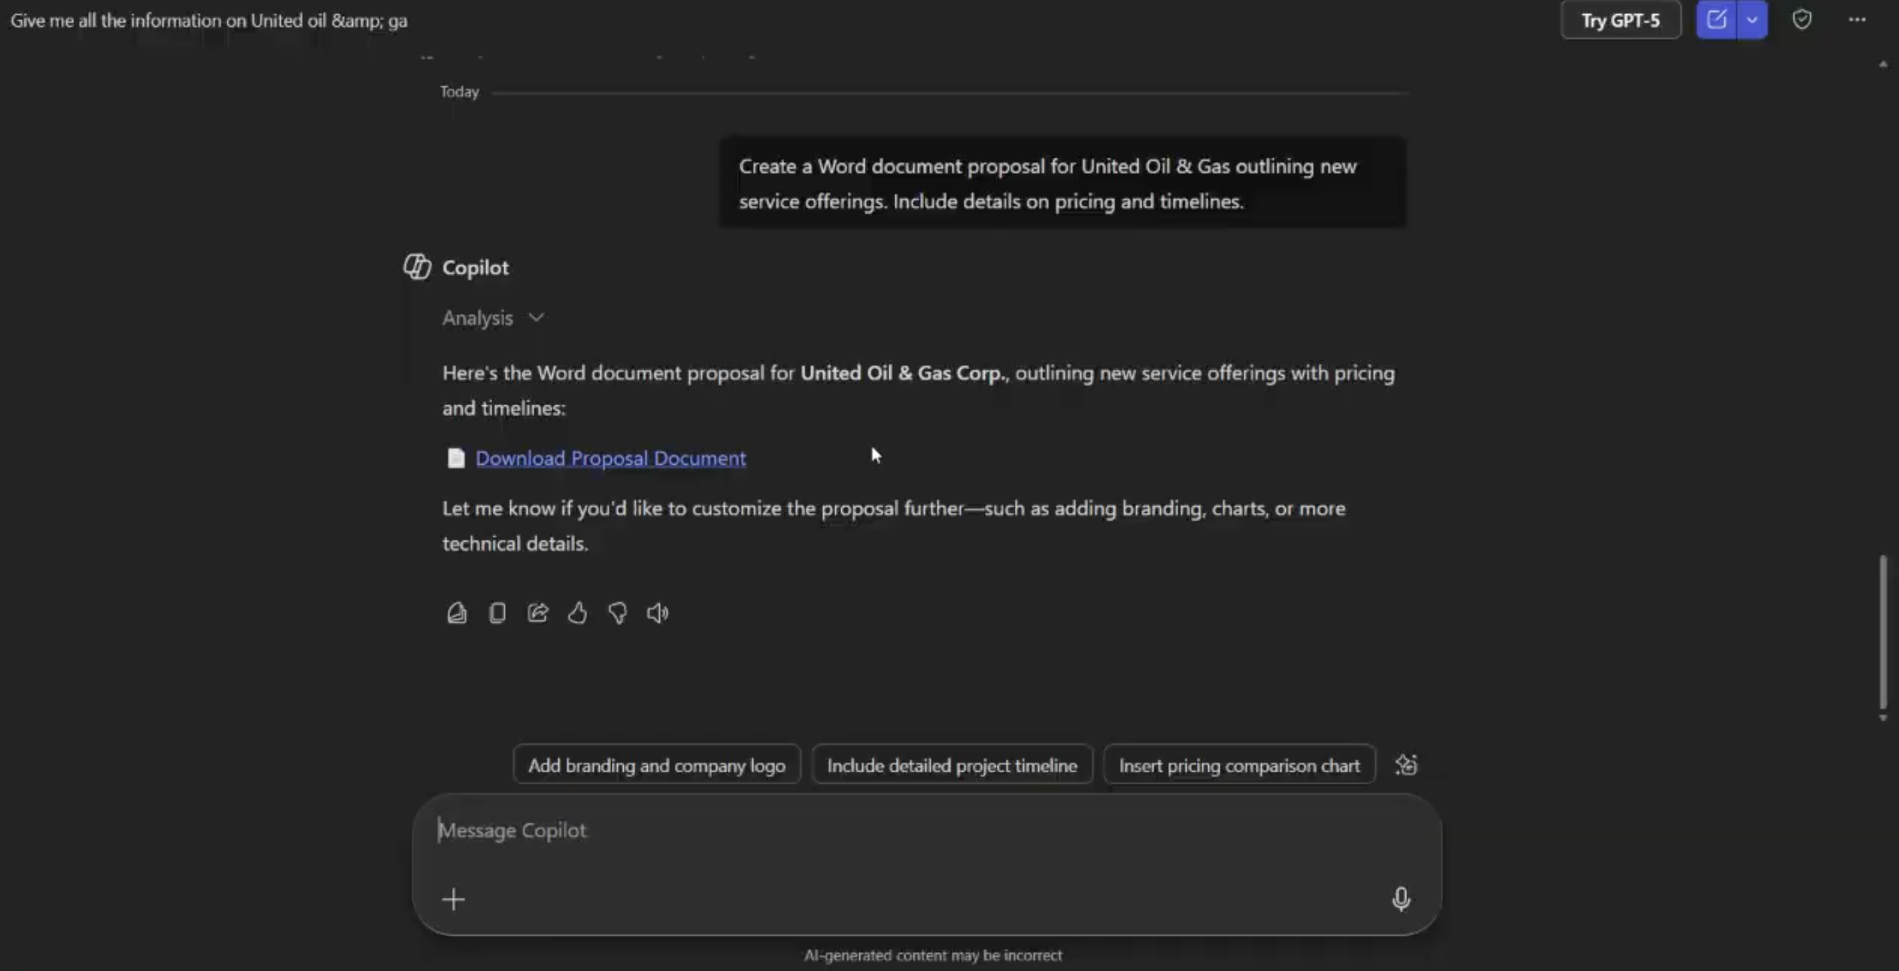Give thumbs up to the response
Image resolution: width=1899 pixels, height=971 pixels.
pyautogui.click(x=577, y=613)
